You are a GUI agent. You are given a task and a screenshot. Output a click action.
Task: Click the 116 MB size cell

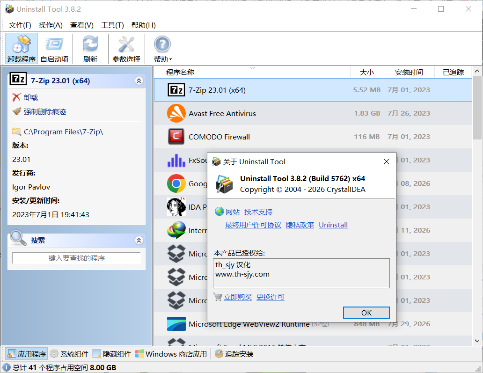367,137
